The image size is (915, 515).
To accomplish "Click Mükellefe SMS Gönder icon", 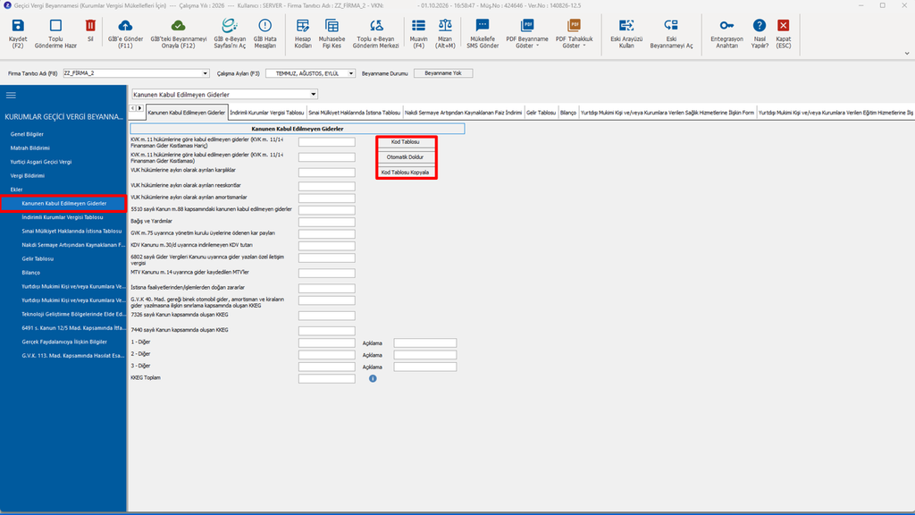I will coord(483,26).
